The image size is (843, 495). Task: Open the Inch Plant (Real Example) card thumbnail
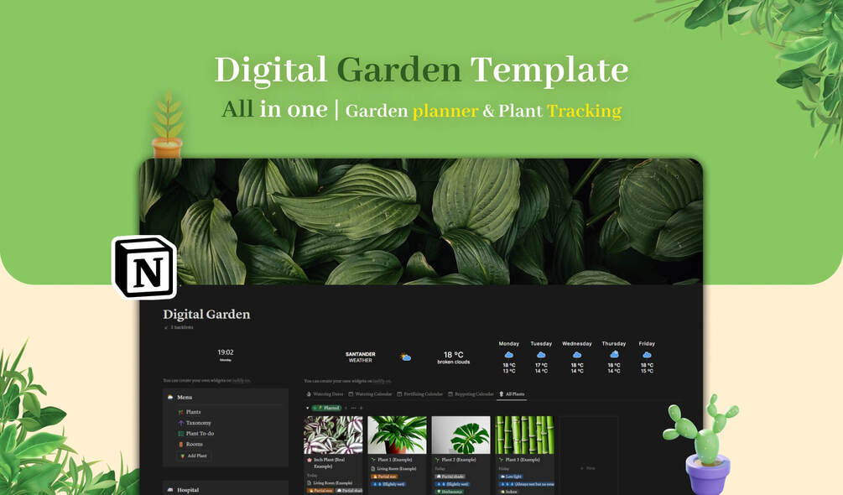tap(333, 435)
